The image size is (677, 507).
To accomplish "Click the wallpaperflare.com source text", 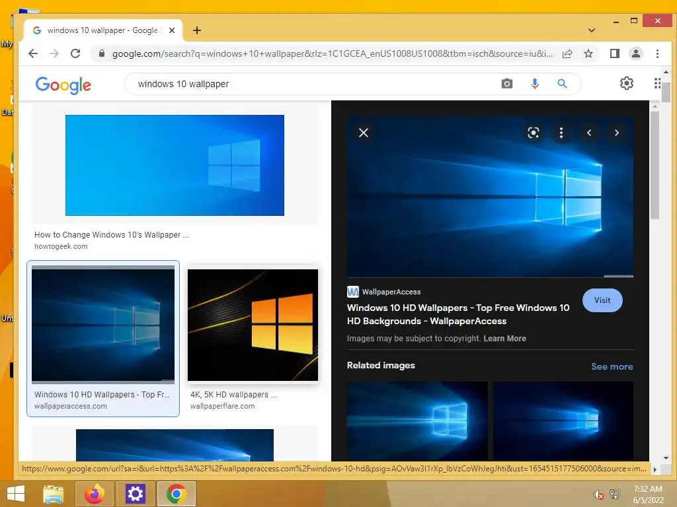I will coord(222,406).
